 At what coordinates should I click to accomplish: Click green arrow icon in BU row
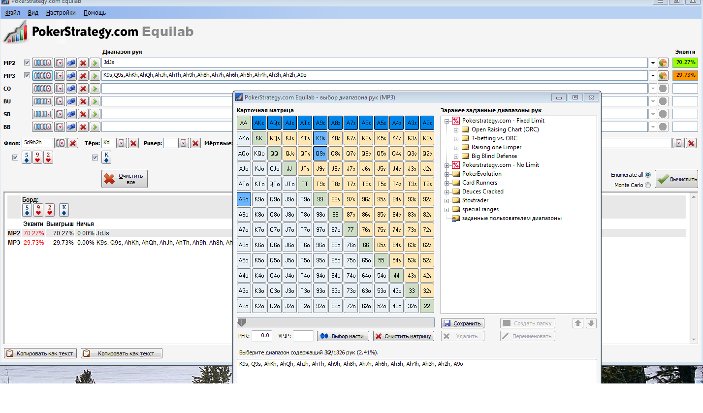(x=95, y=101)
